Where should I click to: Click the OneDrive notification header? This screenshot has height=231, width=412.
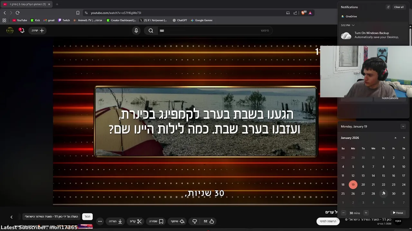349,16
